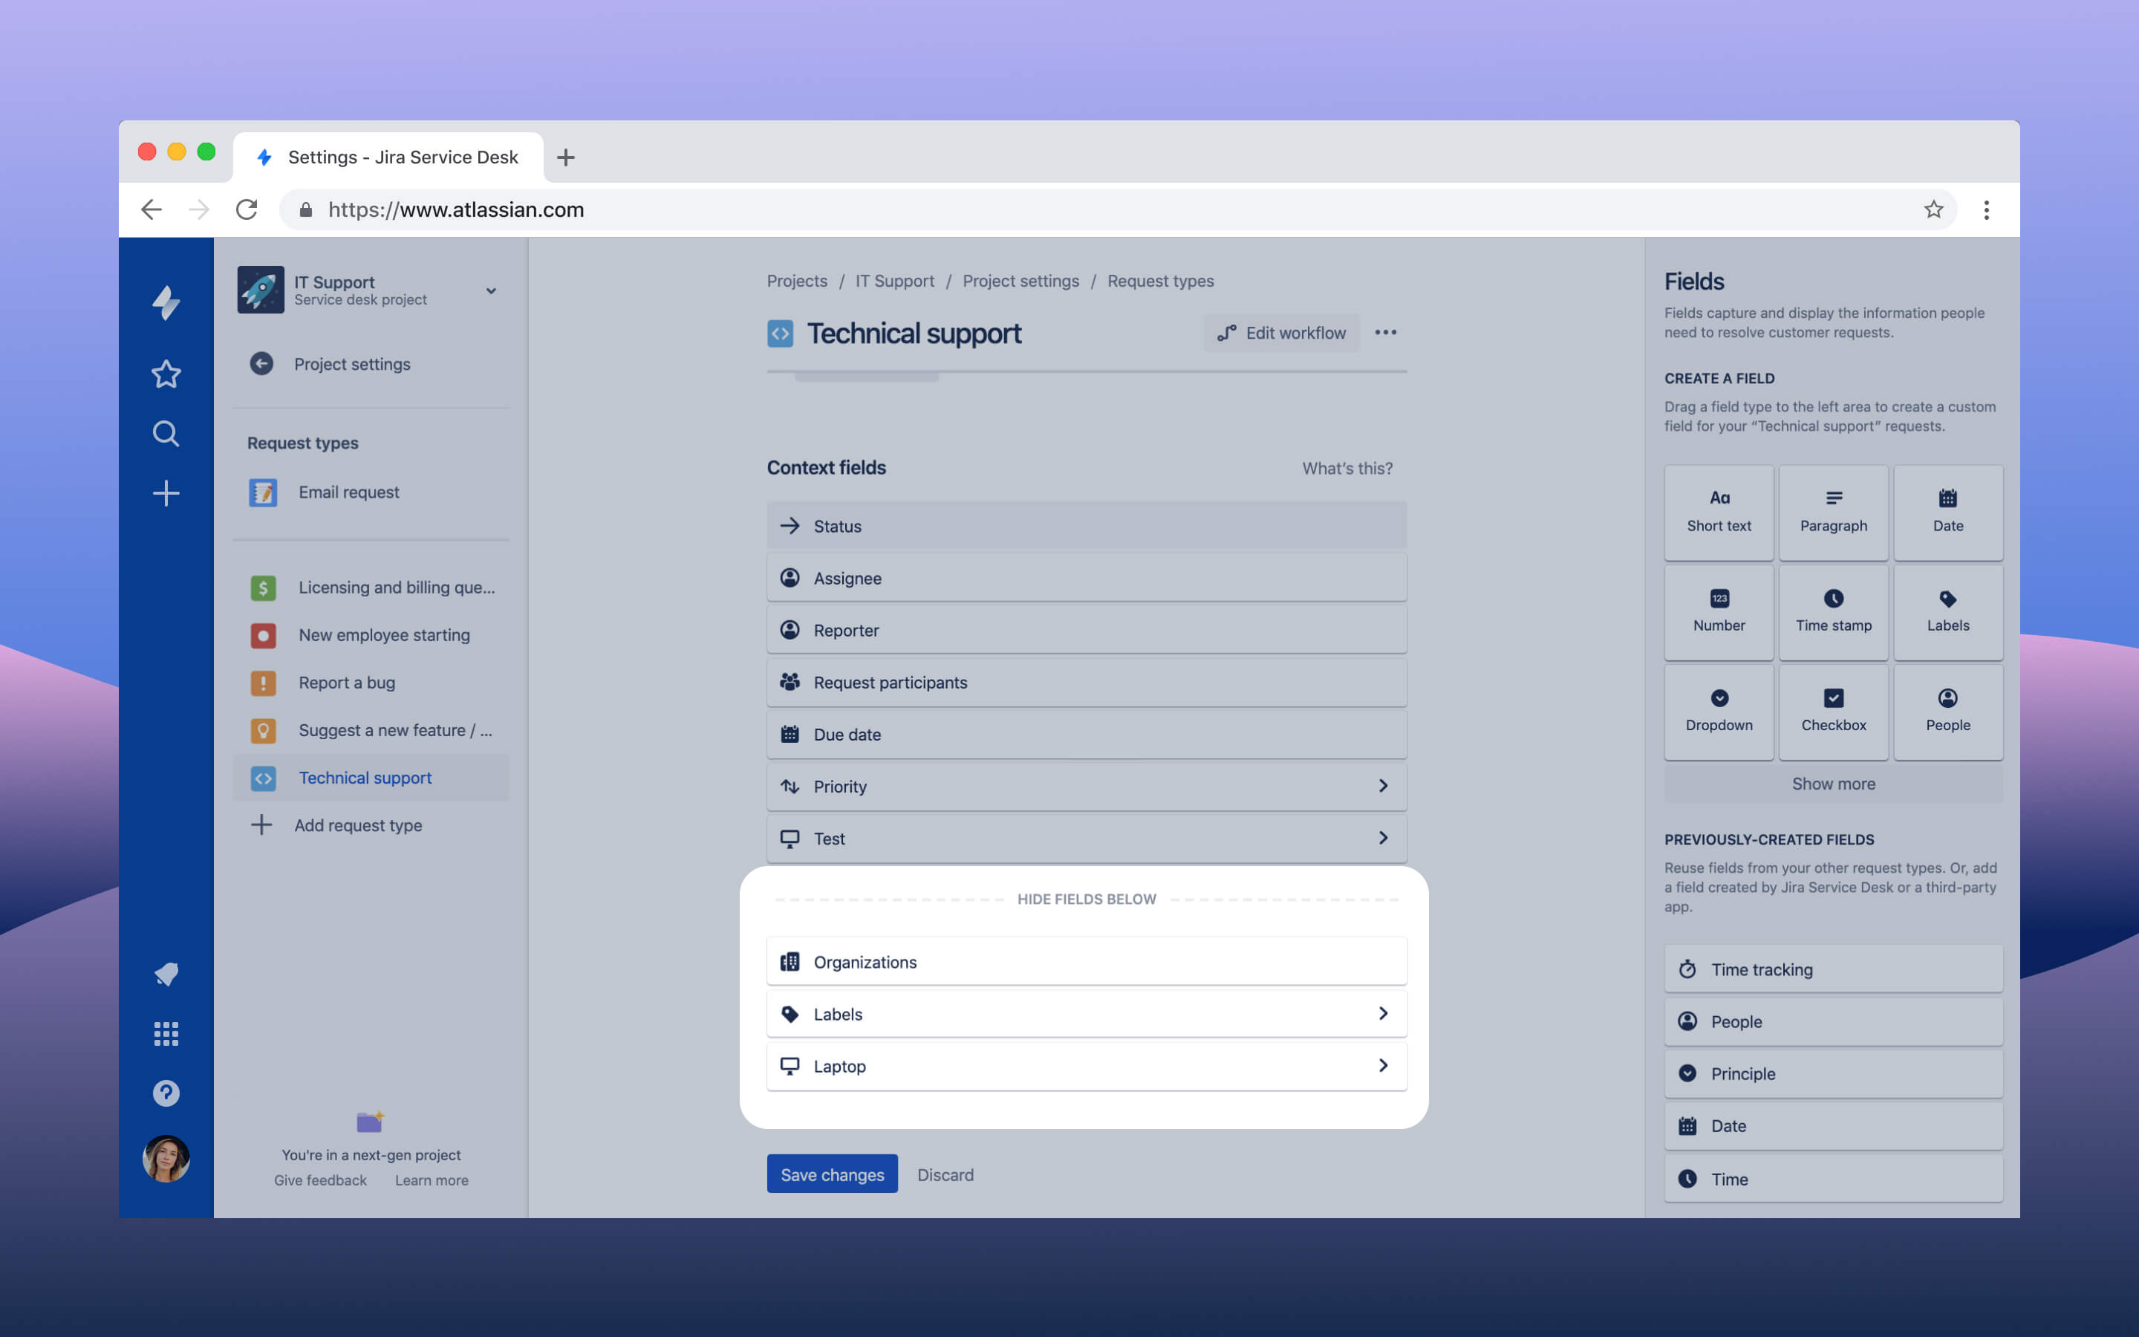Select the Assignee context field row
Viewport: 2139px width, 1337px height.
pos(1087,579)
